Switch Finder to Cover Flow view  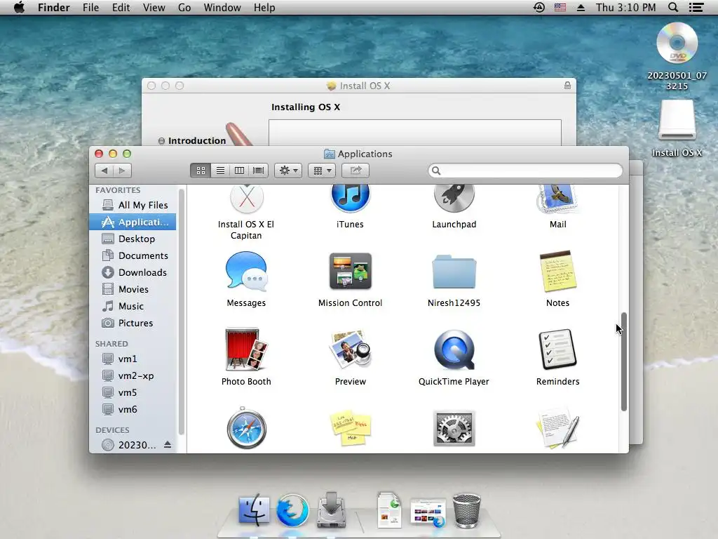click(x=258, y=171)
